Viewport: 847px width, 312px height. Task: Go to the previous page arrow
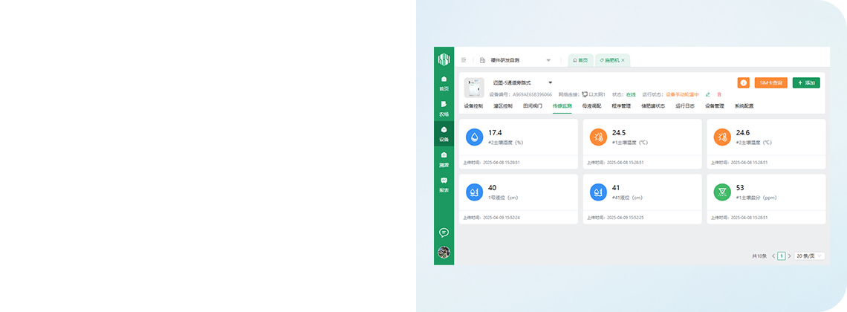(773, 256)
